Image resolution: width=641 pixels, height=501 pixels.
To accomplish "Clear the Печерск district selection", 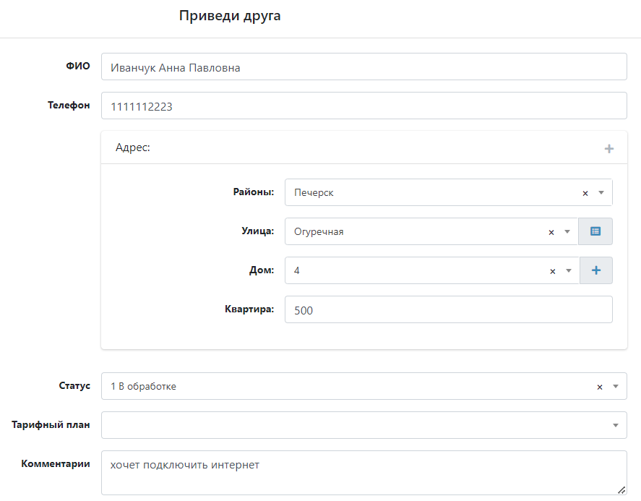I will click(585, 193).
